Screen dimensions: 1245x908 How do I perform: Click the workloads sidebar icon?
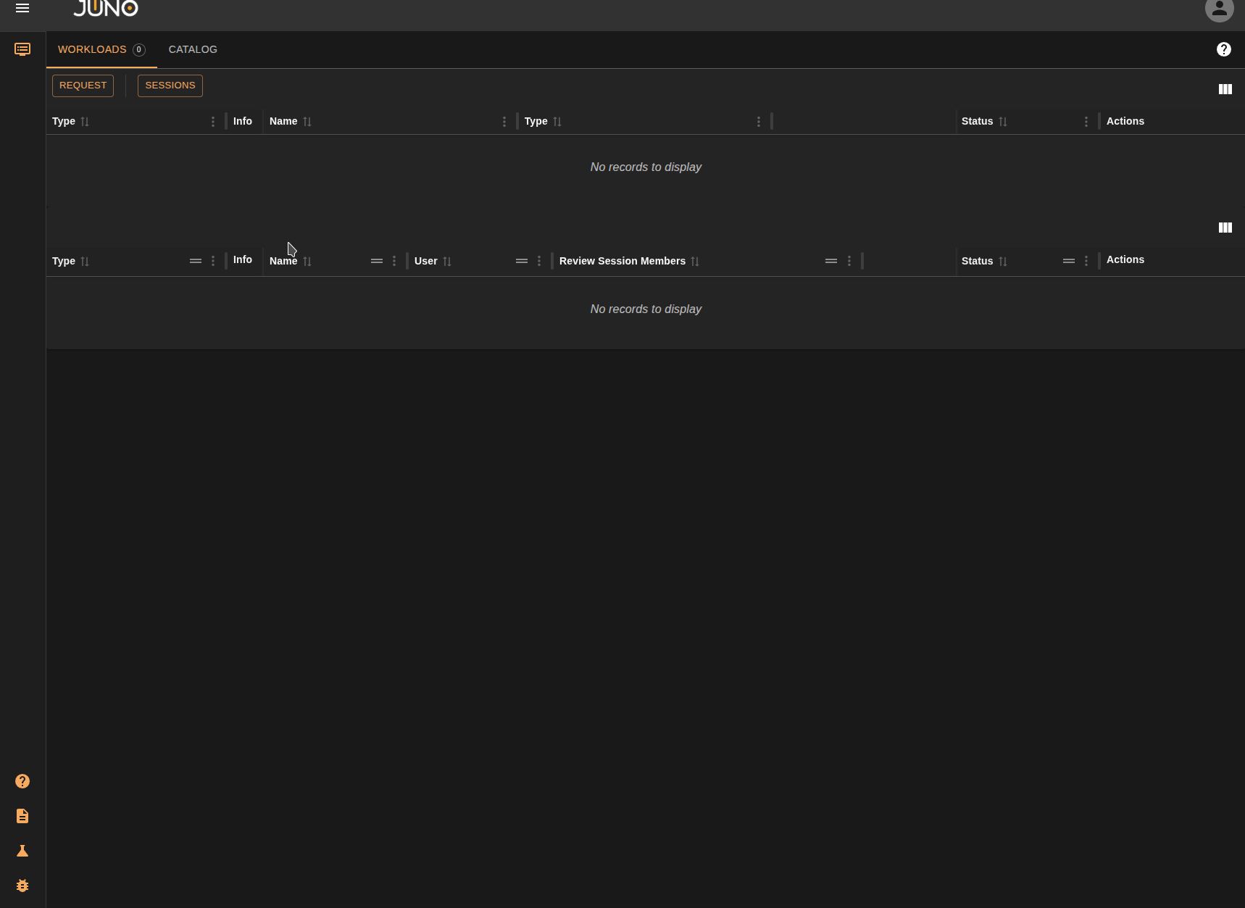click(x=22, y=49)
